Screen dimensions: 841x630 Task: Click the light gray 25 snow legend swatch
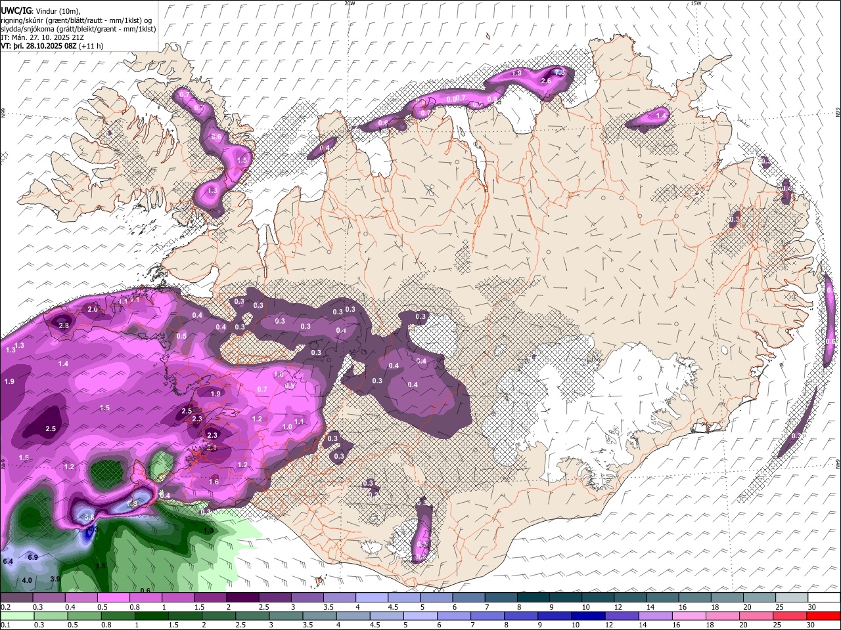click(792, 598)
